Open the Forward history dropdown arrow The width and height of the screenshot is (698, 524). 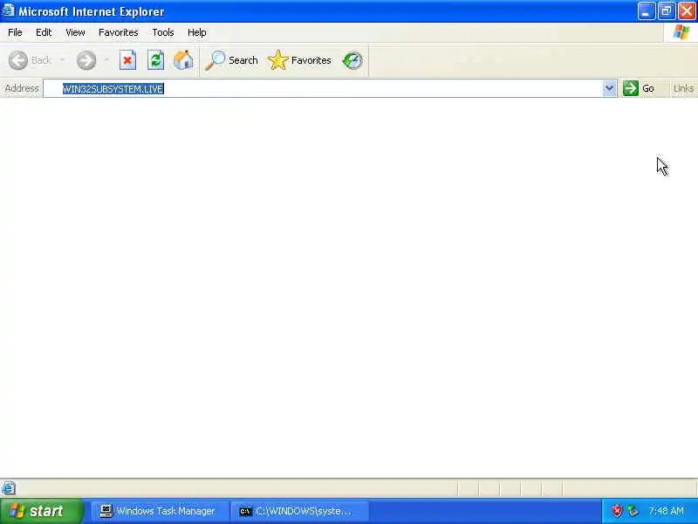click(106, 60)
